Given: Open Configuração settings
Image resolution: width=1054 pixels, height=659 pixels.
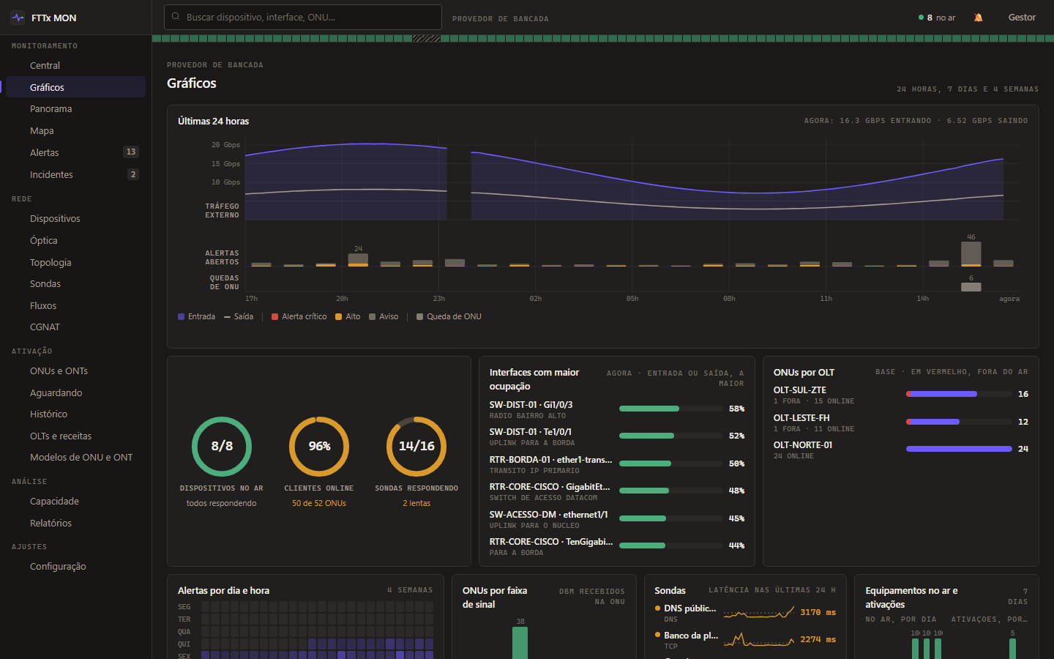Looking at the screenshot, I should click(75, 567).
